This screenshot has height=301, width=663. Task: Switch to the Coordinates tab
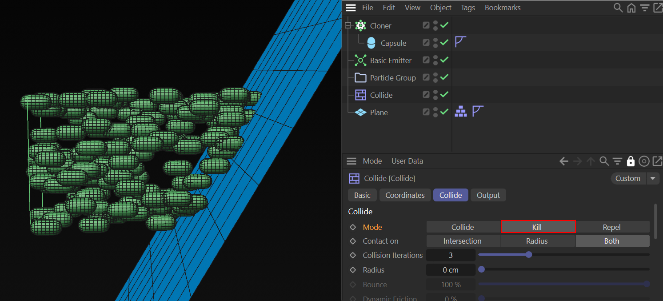pos(405,195)
